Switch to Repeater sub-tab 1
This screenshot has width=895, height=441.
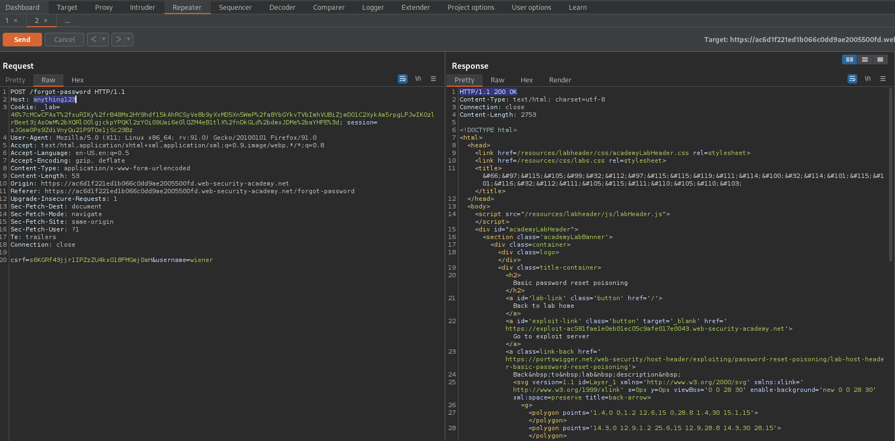coord(8,21)
